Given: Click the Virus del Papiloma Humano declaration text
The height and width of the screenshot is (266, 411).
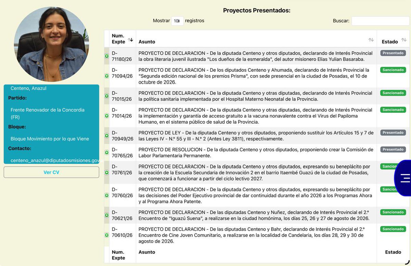Looking at the screenshot, I should click(256, 116).
